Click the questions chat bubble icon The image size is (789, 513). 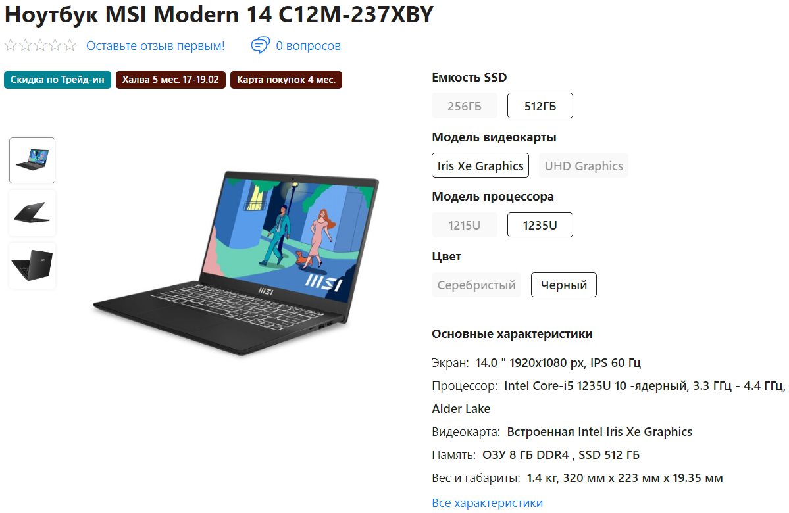coord(260,45)
